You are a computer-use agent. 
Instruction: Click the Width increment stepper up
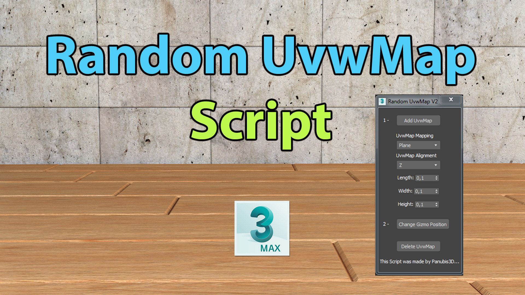click(437, 189)
